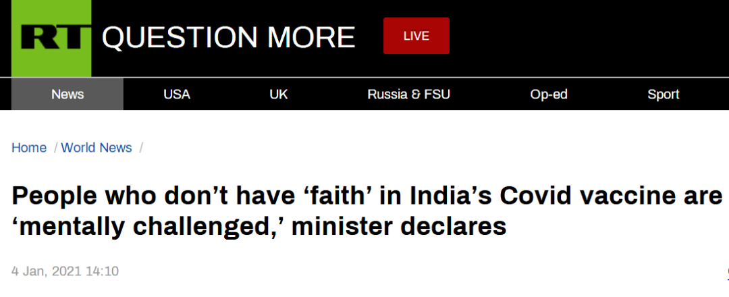Click the QUESTION MORE slogan text
The width and height of the screenshot is (729, 297).
click(228, 37)
